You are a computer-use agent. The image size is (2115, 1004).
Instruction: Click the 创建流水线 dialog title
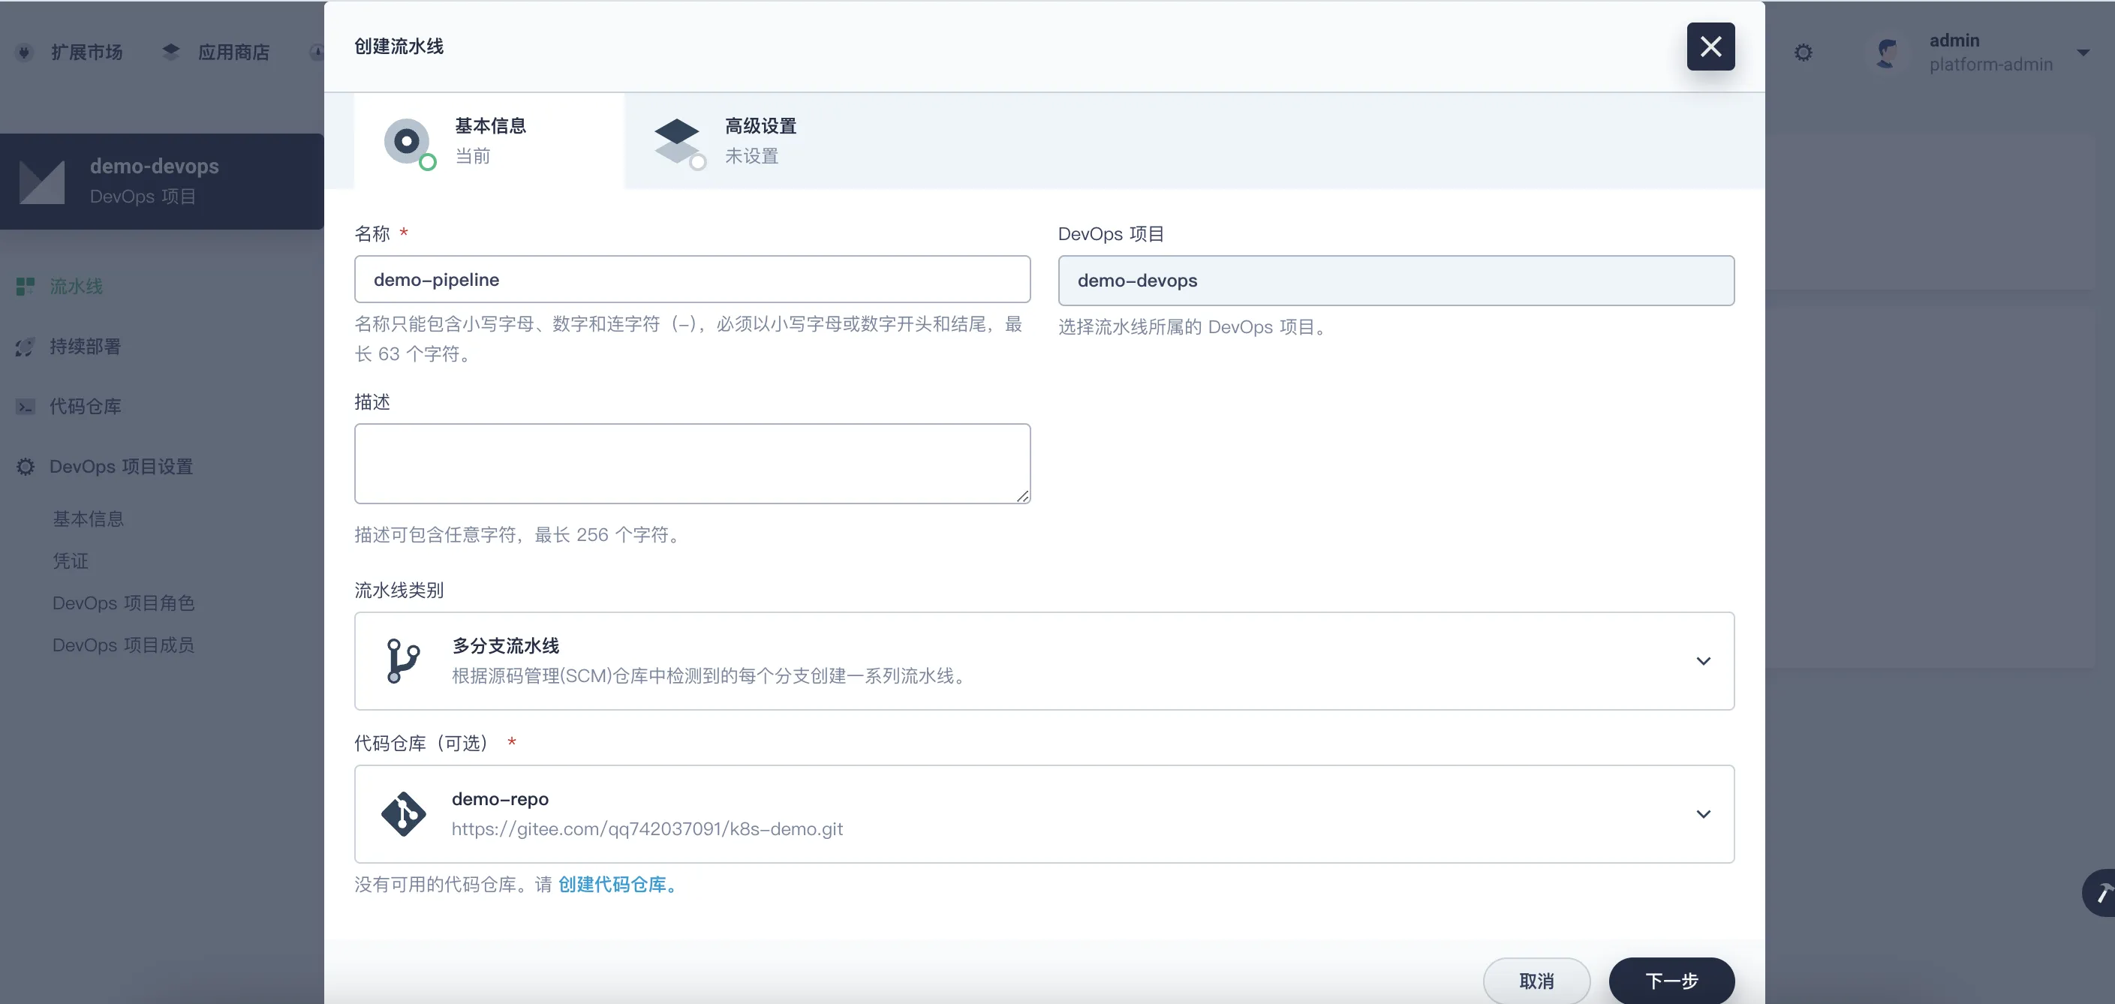[399, 46]
